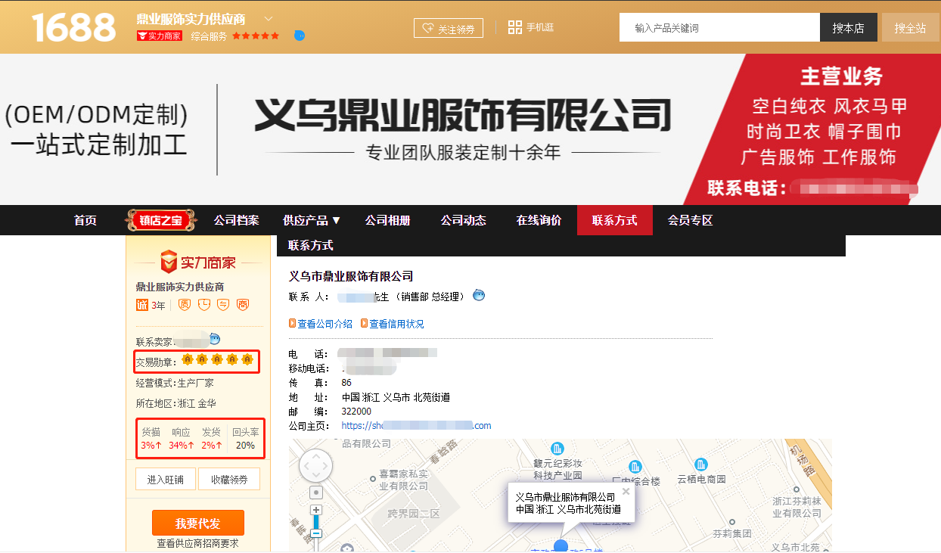This screenshot has height=553, width=941.
Task: Open the 公司动态 nav tab
Action: coord(463,220)
